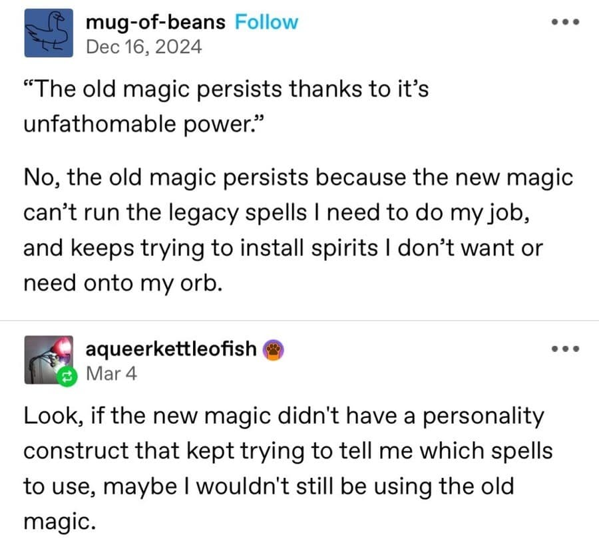Click the purple paw badge icon
This screenshot has height=553, width=599.
(x=274, y=348)
